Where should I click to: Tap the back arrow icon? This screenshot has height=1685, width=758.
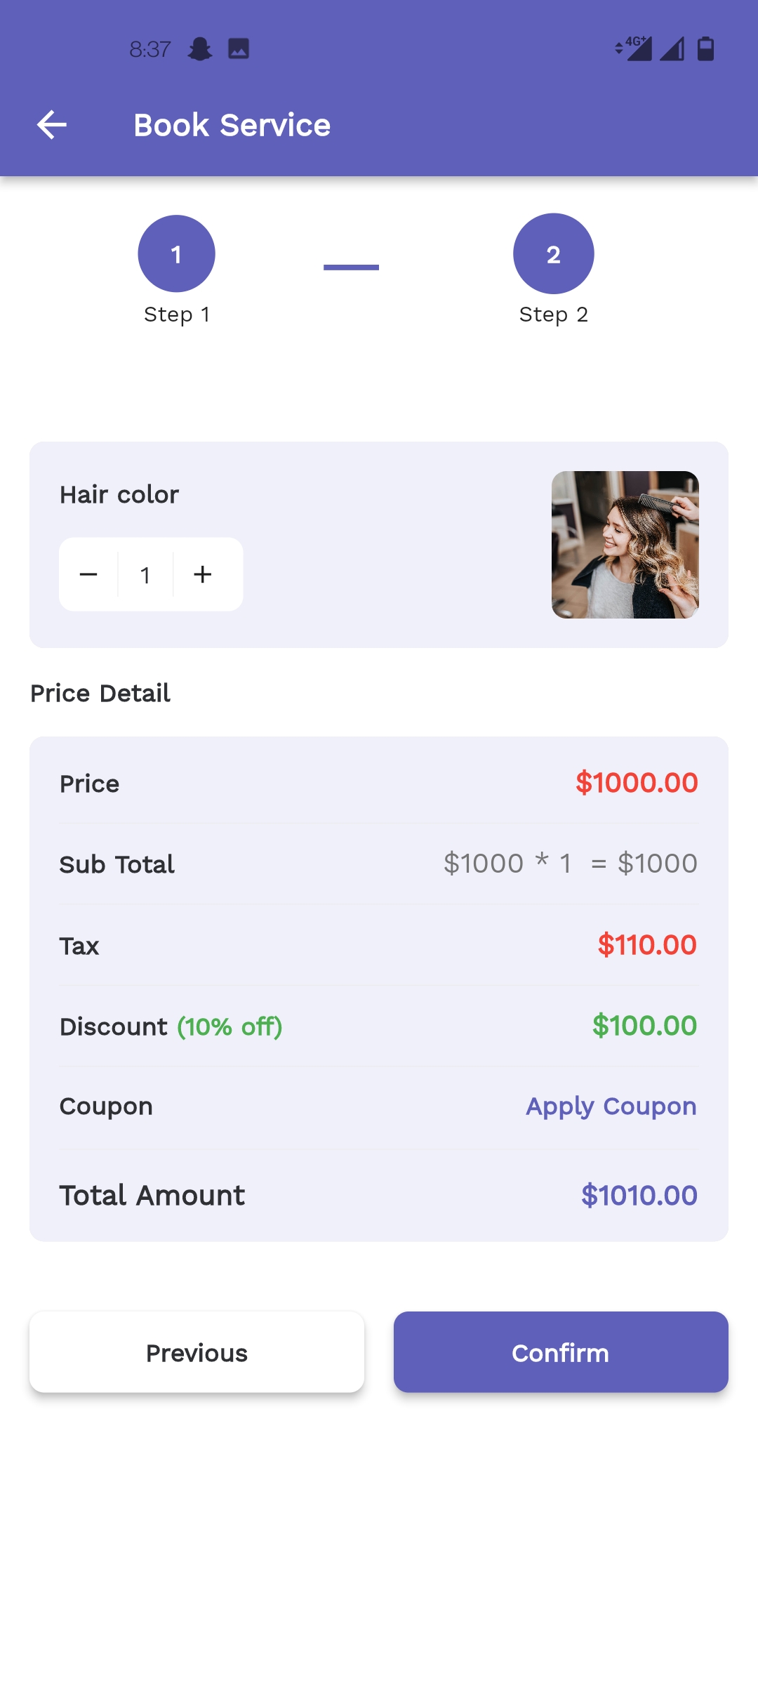[x=52, y=125]
